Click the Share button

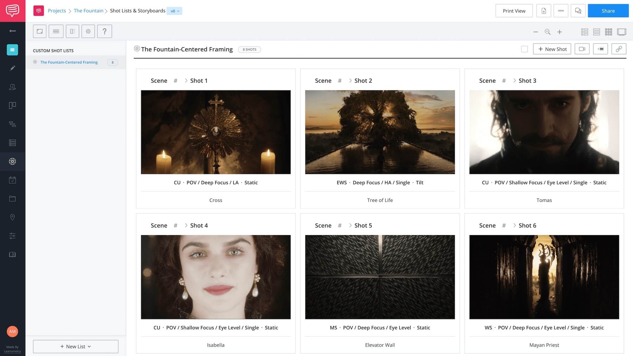(x=608, y=10)
